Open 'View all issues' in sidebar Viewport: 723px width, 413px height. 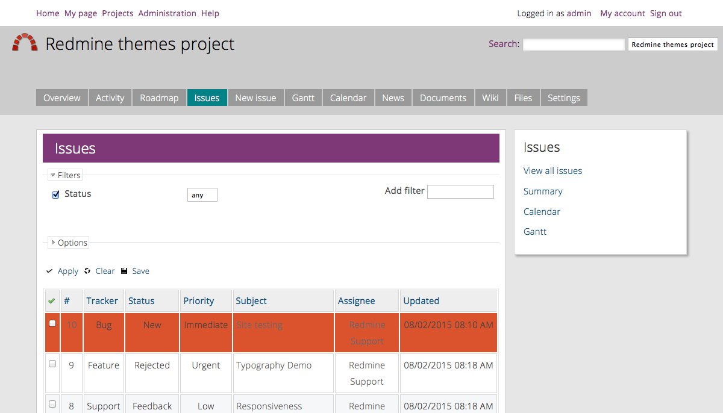pyautogui.click(x=553, y=171)
